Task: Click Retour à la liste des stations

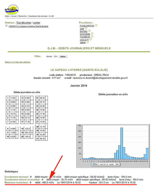Action: [18, 62]
